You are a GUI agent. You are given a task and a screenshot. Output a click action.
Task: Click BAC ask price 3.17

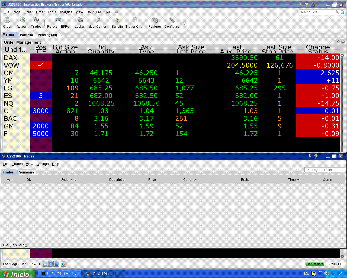(x=146, y=119)
